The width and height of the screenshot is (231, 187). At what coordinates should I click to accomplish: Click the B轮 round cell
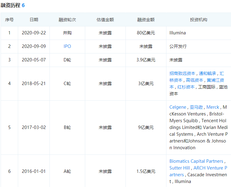tap(67, 127)
